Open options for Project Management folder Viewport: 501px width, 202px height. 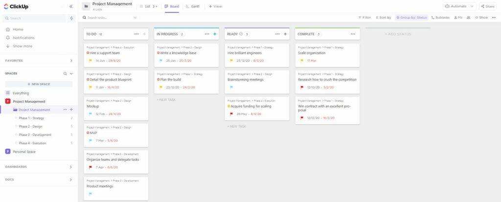(65, 110)
